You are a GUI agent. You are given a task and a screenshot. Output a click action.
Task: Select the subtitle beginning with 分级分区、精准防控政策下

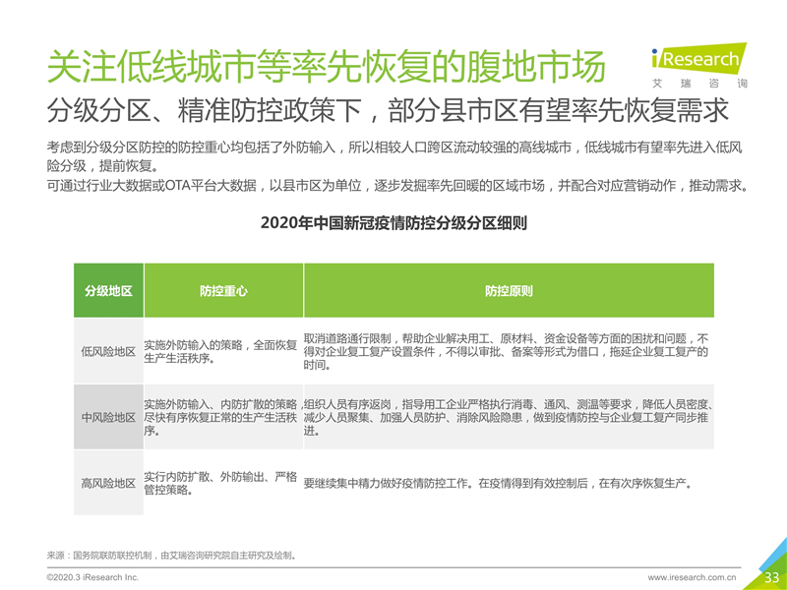(x=374, y=109)
